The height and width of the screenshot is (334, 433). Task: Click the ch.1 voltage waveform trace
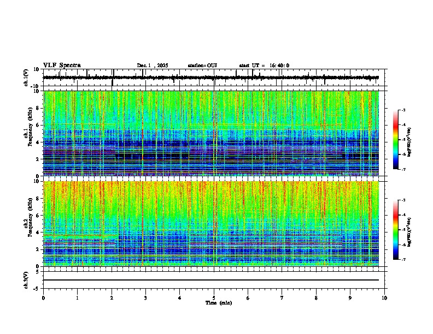point(211,77)
